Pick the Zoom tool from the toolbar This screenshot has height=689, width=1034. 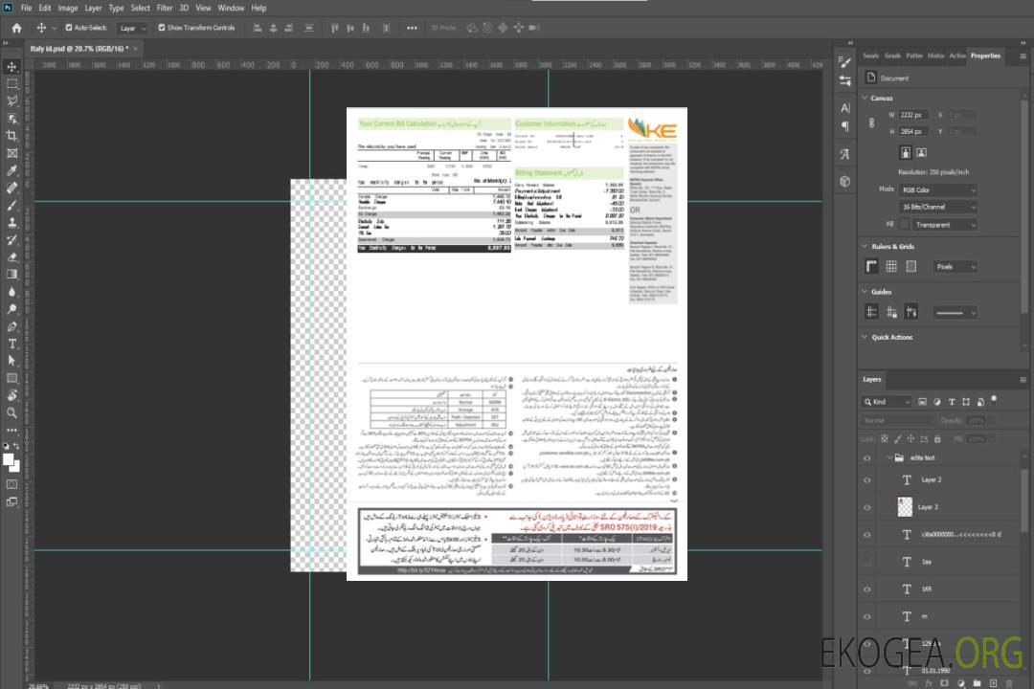click(x=12, y=412)
